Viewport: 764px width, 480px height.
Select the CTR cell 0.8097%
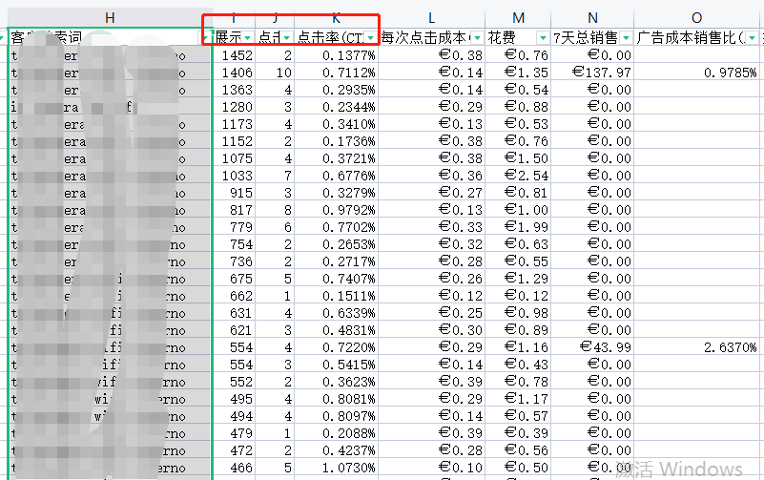(336, 416)
